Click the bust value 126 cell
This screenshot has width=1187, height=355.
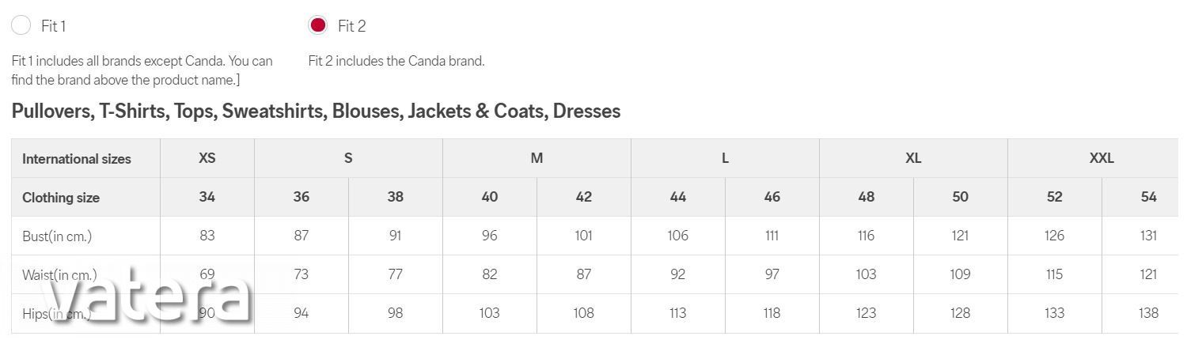(x=1054, y=236)
